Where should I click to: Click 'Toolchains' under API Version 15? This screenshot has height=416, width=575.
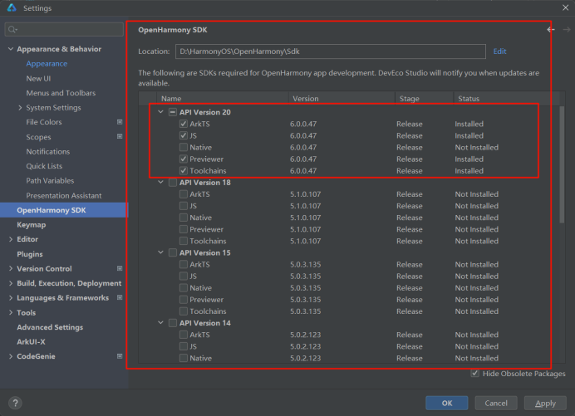pyautogui.click(x=208, y=311)
